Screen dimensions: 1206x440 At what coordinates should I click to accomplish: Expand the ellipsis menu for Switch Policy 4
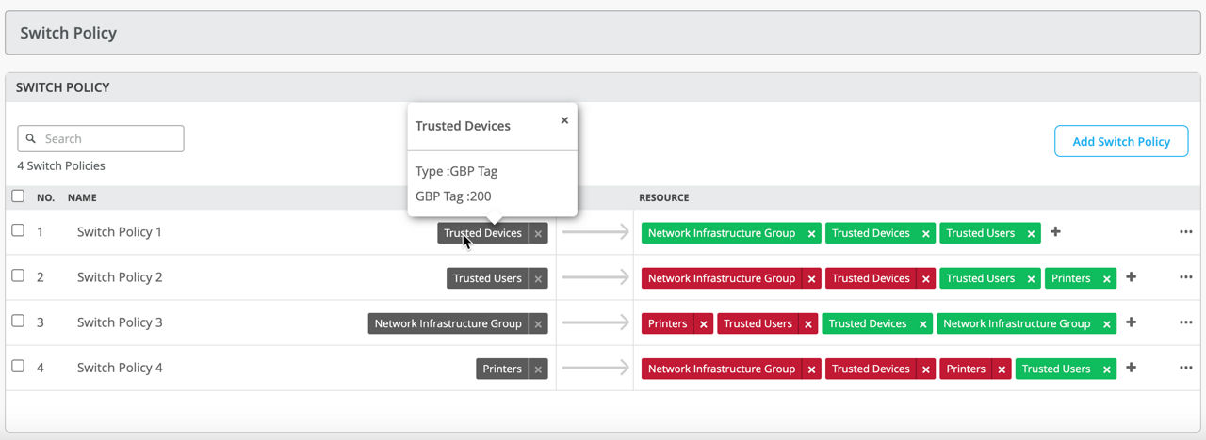1185,368
